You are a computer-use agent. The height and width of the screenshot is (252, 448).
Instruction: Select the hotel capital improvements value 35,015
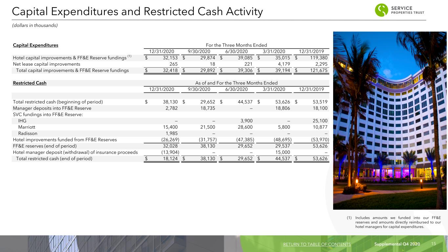[282, 58]
